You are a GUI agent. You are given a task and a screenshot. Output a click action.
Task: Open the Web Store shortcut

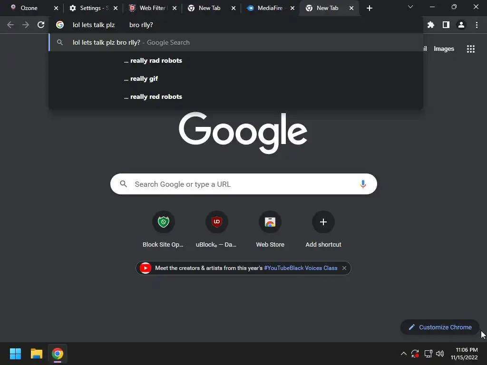pos(270,230)
